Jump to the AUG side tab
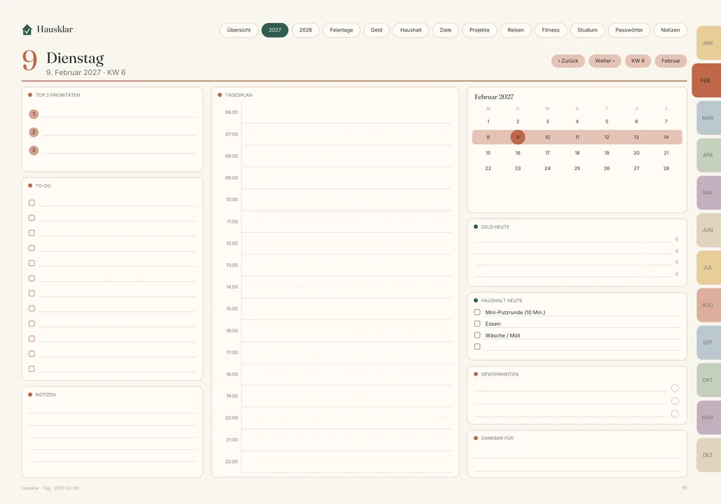Screen dimensions: 721x504 coord(708,305)
